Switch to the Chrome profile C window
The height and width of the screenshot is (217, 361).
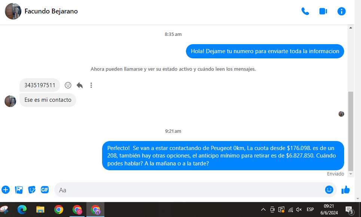77,210
